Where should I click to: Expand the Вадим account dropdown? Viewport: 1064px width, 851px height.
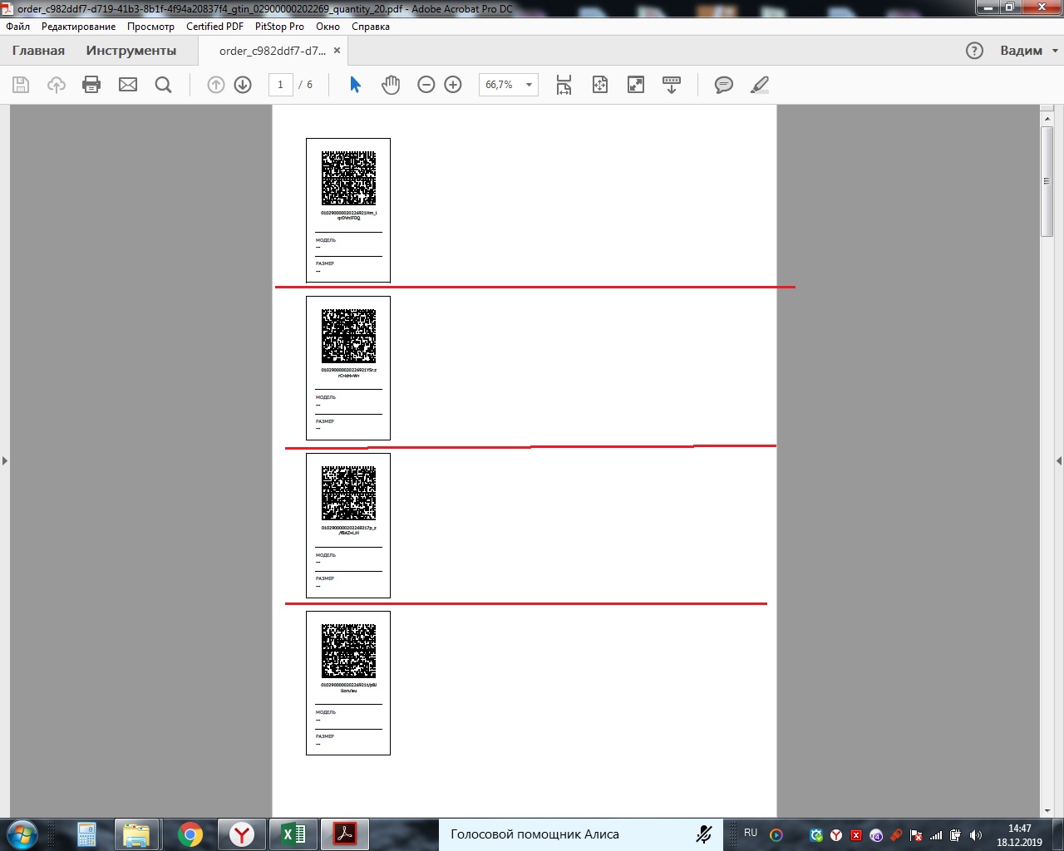coord(1029,51)
